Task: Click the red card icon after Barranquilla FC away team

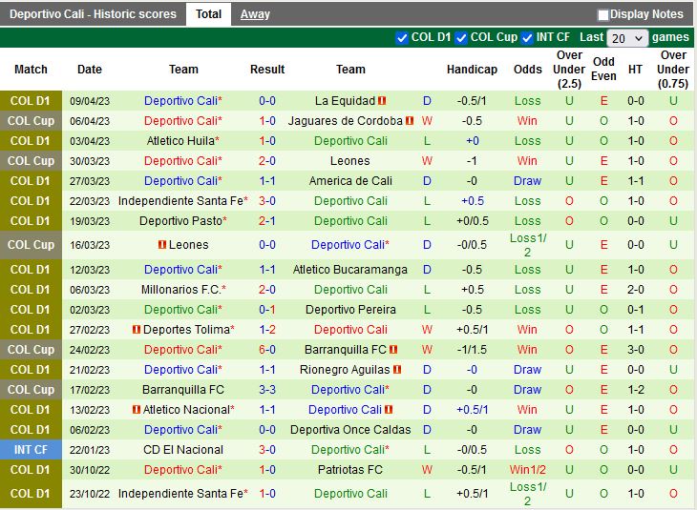Action: 392,350
